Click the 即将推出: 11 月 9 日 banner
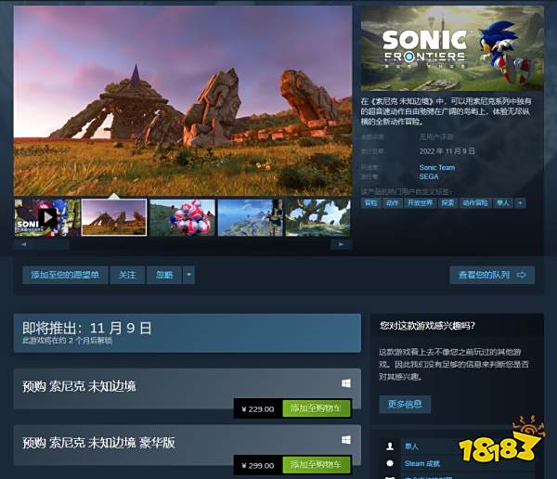This screenshot has height=479, width=557. [188, 333]
